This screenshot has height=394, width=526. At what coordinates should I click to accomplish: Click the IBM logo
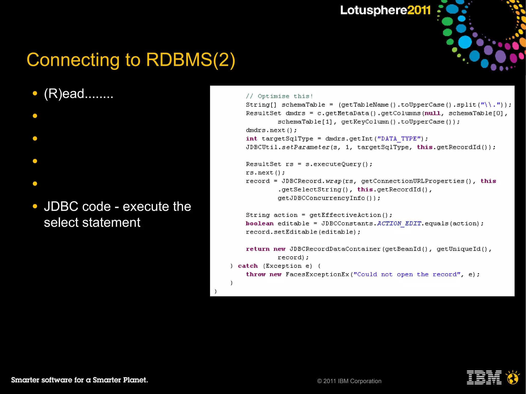pyautogui.click(x=484, y=377)
